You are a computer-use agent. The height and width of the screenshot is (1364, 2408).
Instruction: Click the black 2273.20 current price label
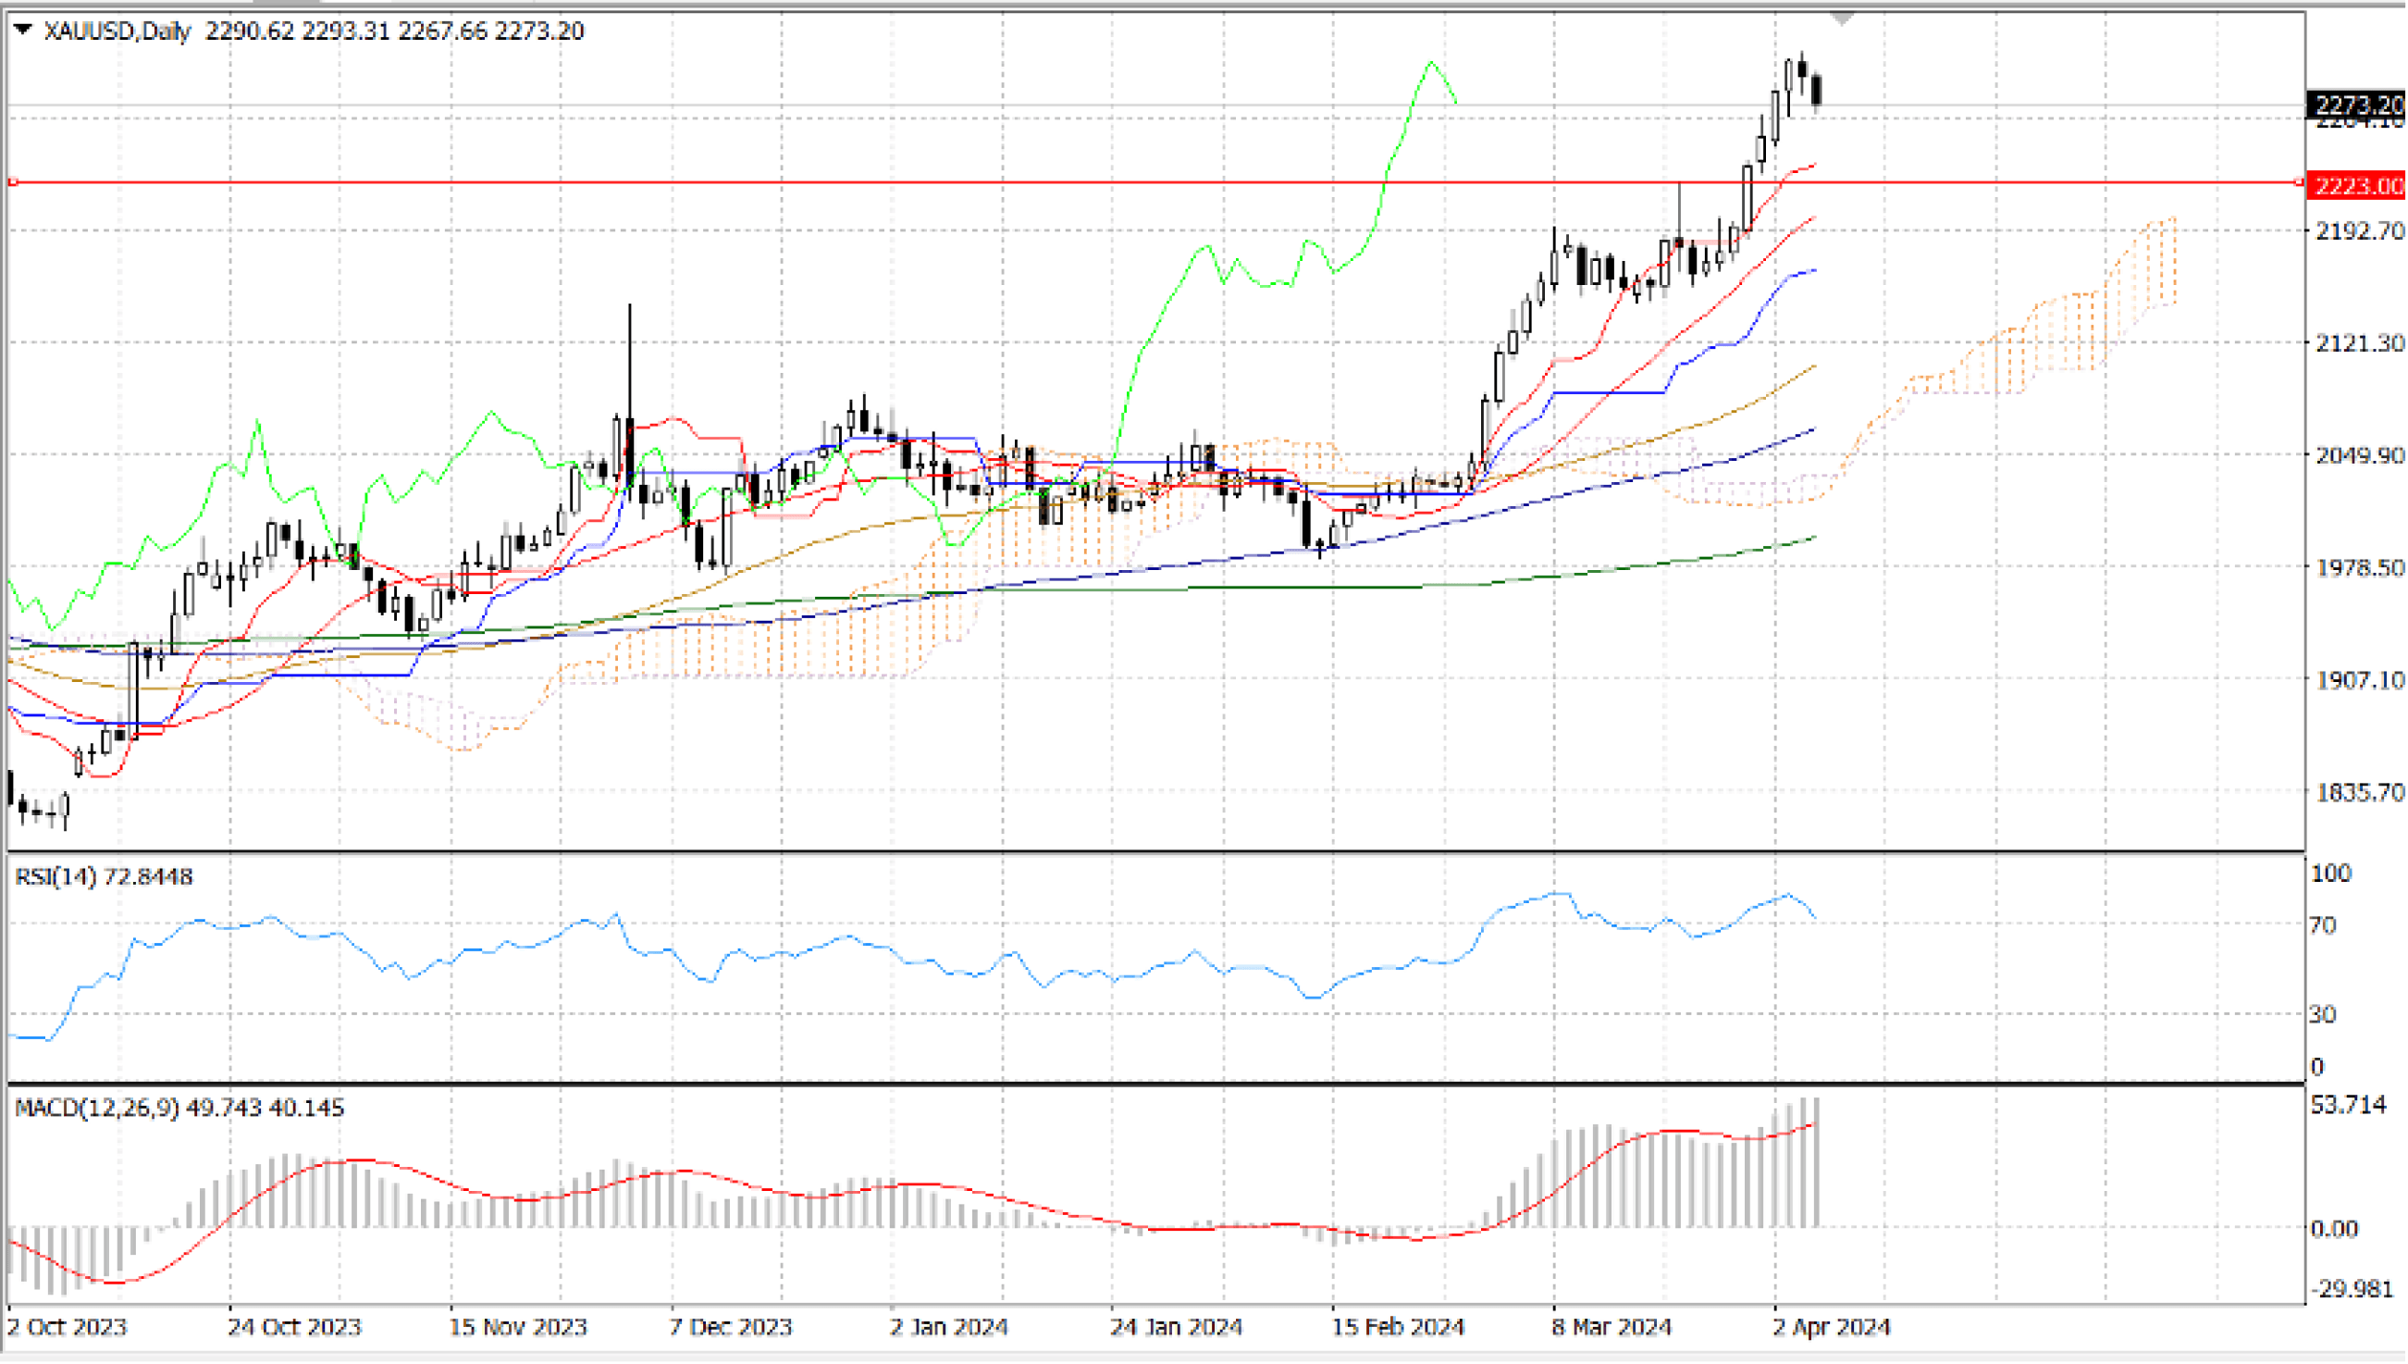coord(2357,103)
